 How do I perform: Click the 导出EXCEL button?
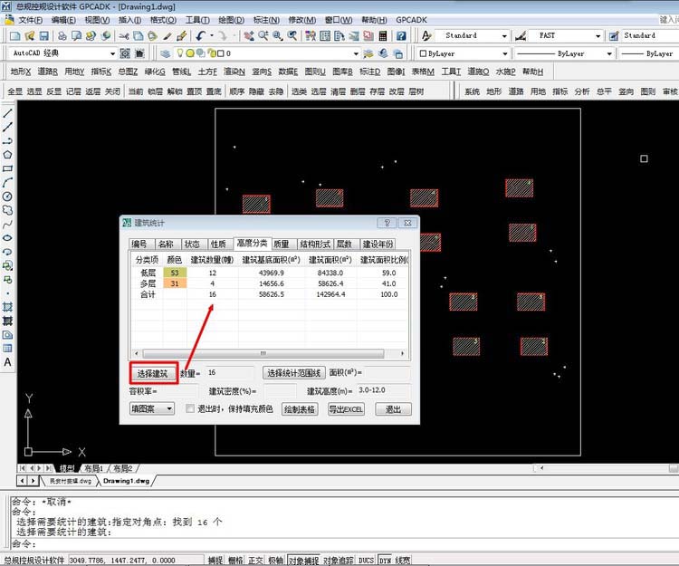point(346,409)
